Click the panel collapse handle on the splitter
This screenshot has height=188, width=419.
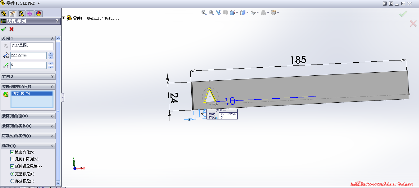click(x=63, y=97)
